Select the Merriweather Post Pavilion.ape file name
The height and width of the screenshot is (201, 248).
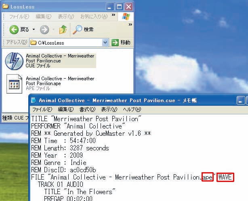coord(60,81)
